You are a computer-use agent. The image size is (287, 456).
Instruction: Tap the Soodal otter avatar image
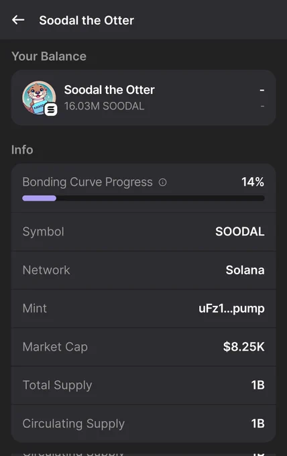tap(40, 98)
